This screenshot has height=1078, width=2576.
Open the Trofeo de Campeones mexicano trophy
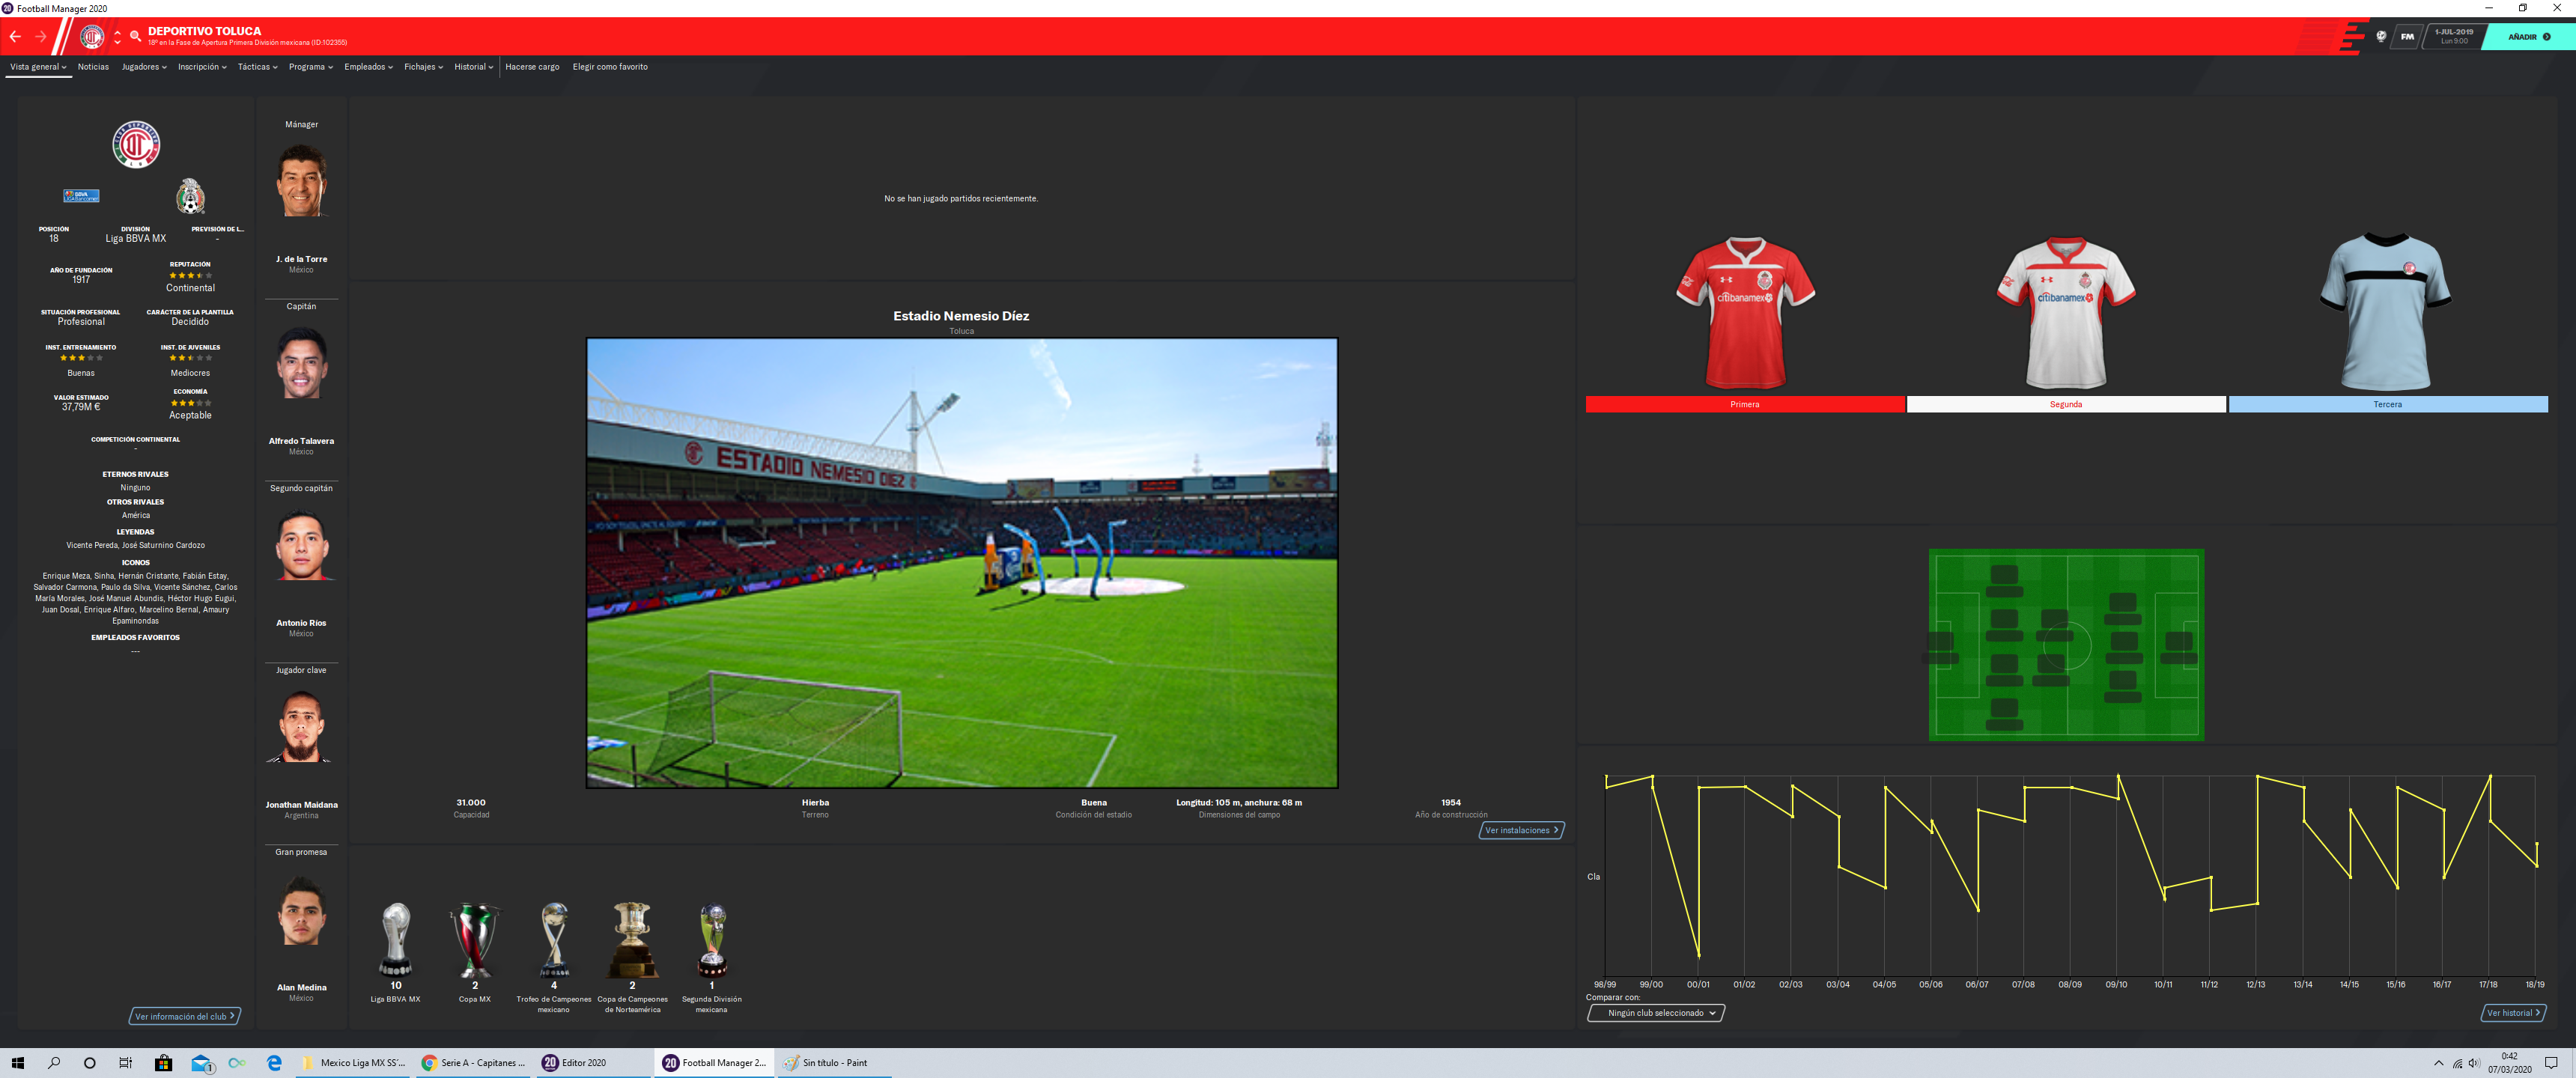(x=554, y=939)
